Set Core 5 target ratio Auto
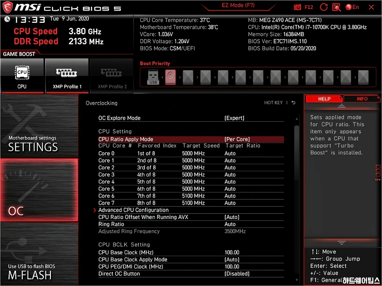 tap(230, 189)
